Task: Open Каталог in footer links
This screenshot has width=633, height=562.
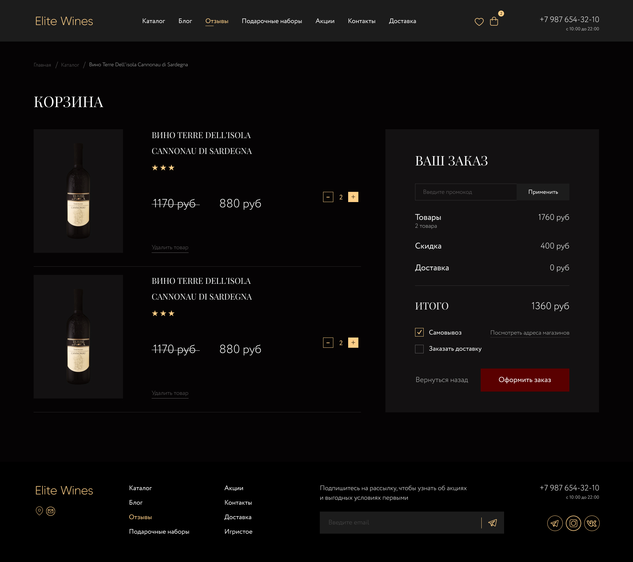Action: click(140, 488)
